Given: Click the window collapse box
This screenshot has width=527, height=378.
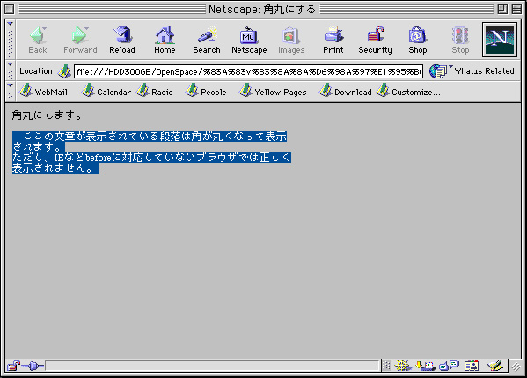Looking at the screenshot, I should (x=516, y=9).
